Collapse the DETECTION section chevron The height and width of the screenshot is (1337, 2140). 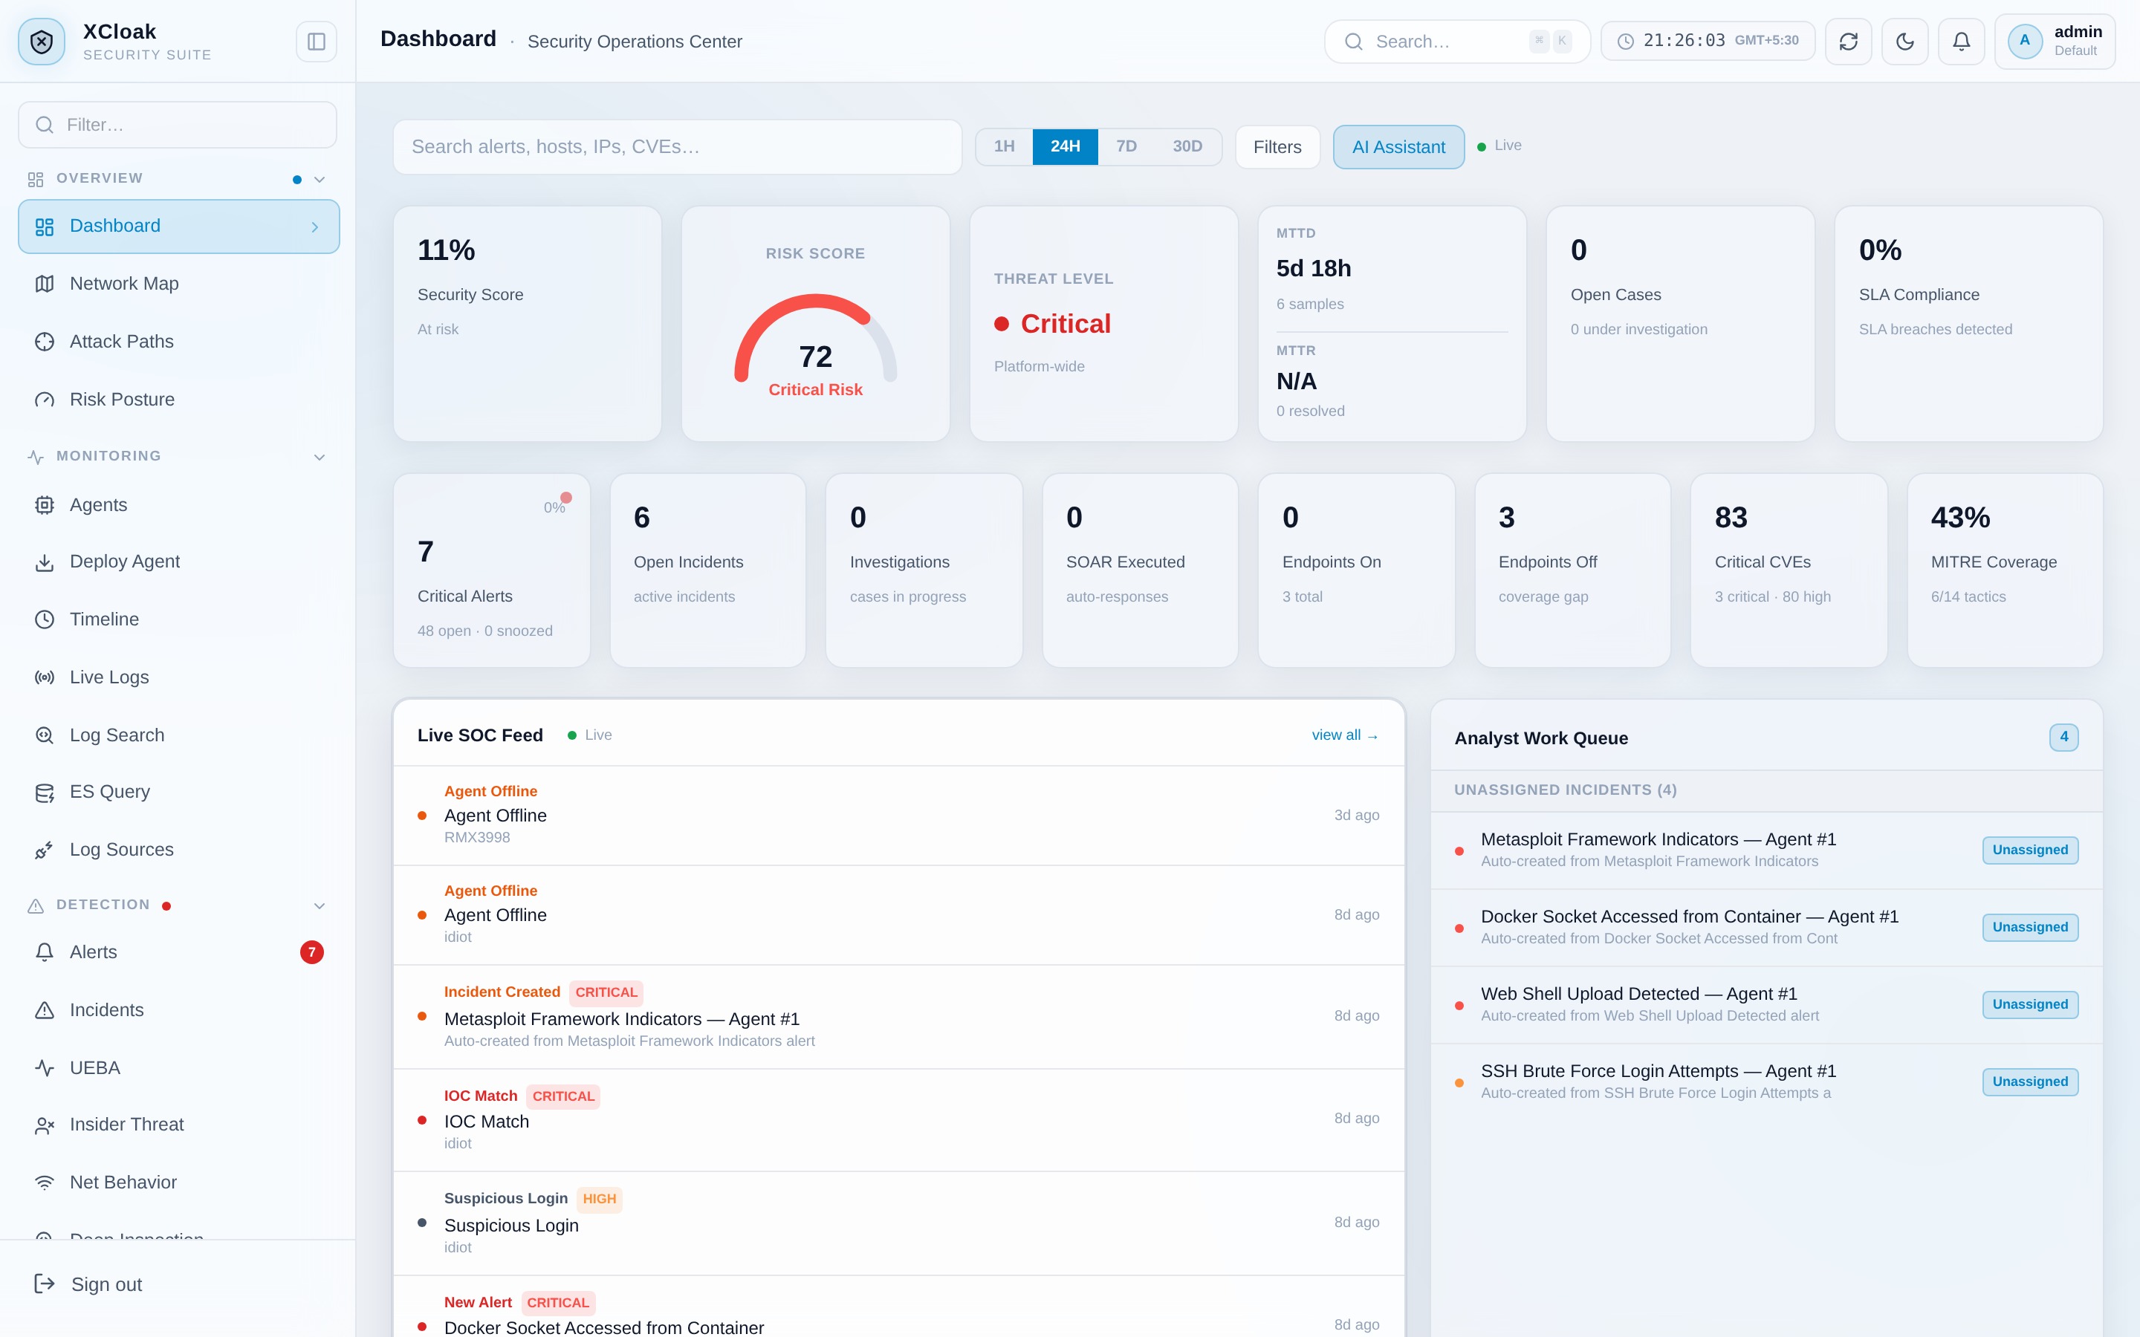pos(320,905)
